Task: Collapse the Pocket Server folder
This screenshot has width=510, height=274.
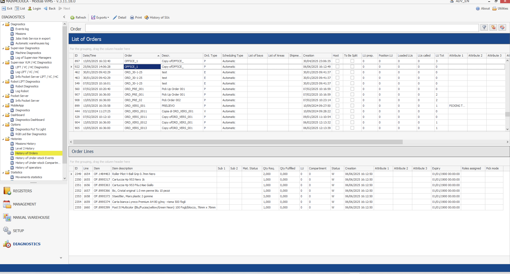Action: coord(3,96)
